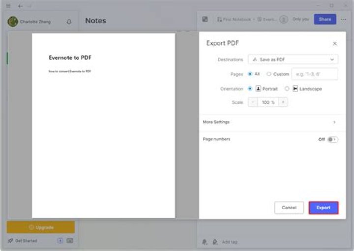Select the All pages radio button
The height and width of the screenshot is (251, 354).
click(250, 74)
